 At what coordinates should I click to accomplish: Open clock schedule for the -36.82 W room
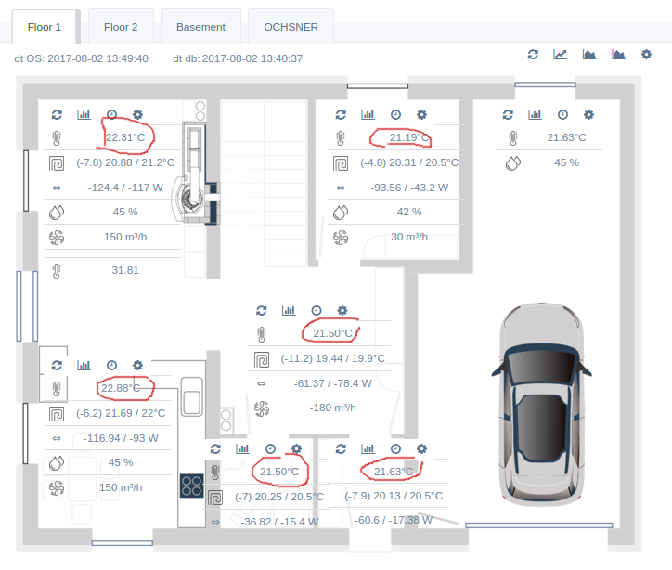click(270, 449)
